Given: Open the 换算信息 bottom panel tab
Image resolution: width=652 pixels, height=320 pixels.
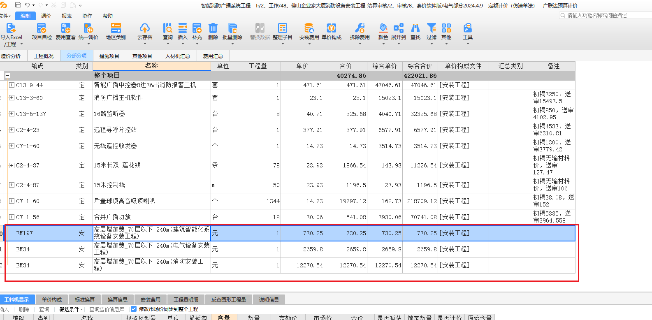Looking at the screenshot, I should click(x=118, y=299).
